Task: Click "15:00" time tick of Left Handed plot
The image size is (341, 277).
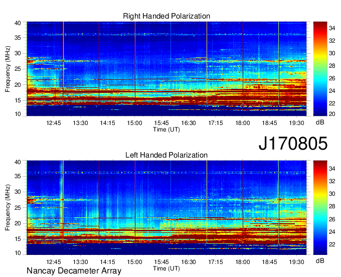Action: [x=134, y=262]
